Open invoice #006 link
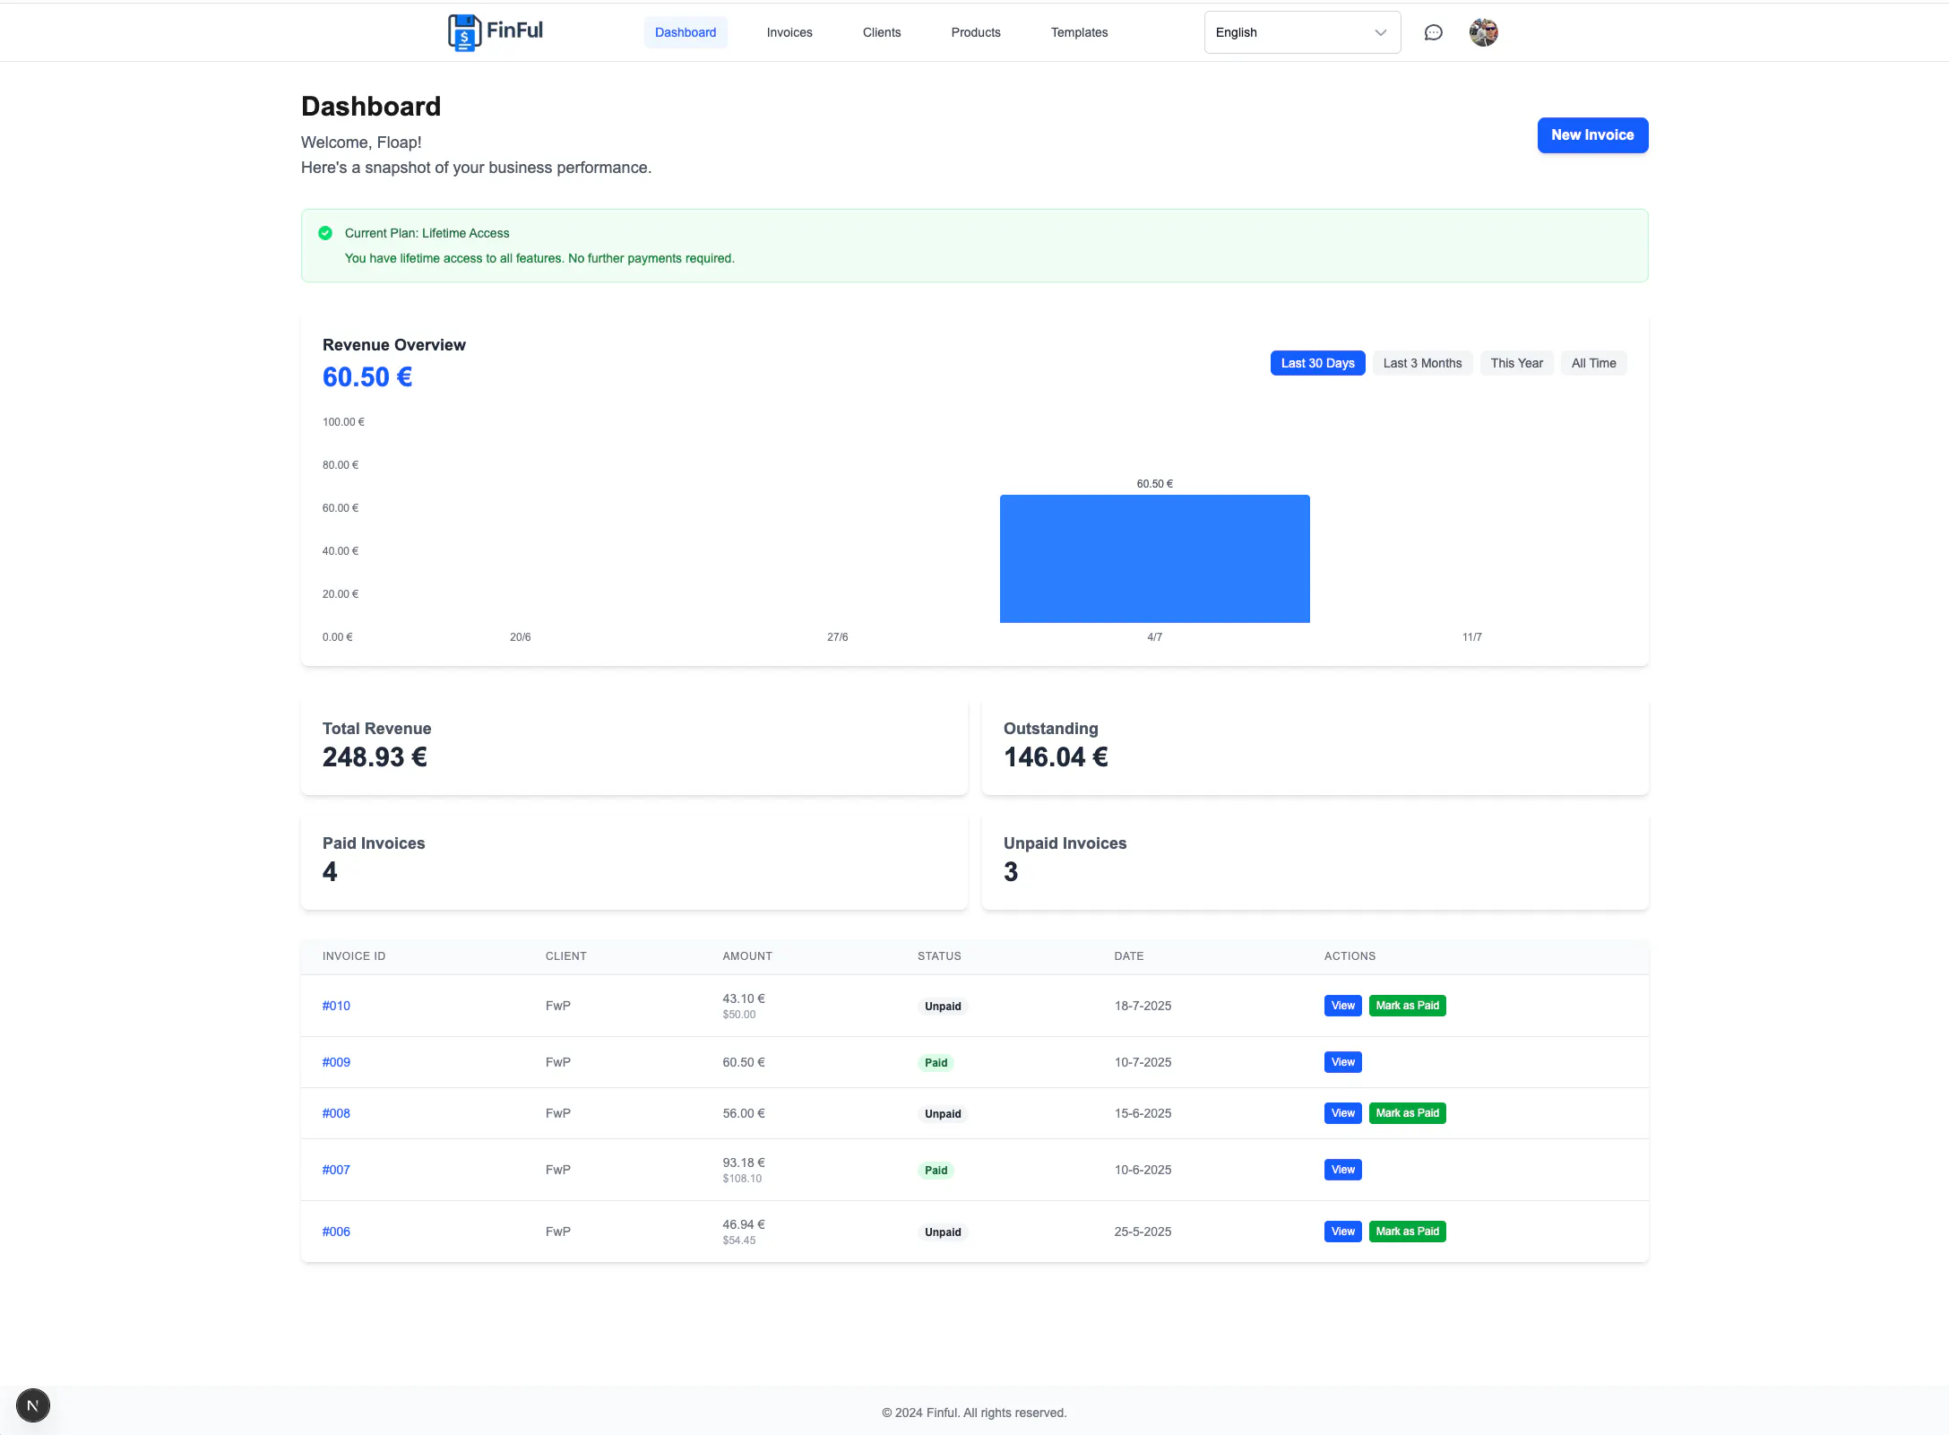Screen dimensions: 1949x1435 (x=336, y=1232)
